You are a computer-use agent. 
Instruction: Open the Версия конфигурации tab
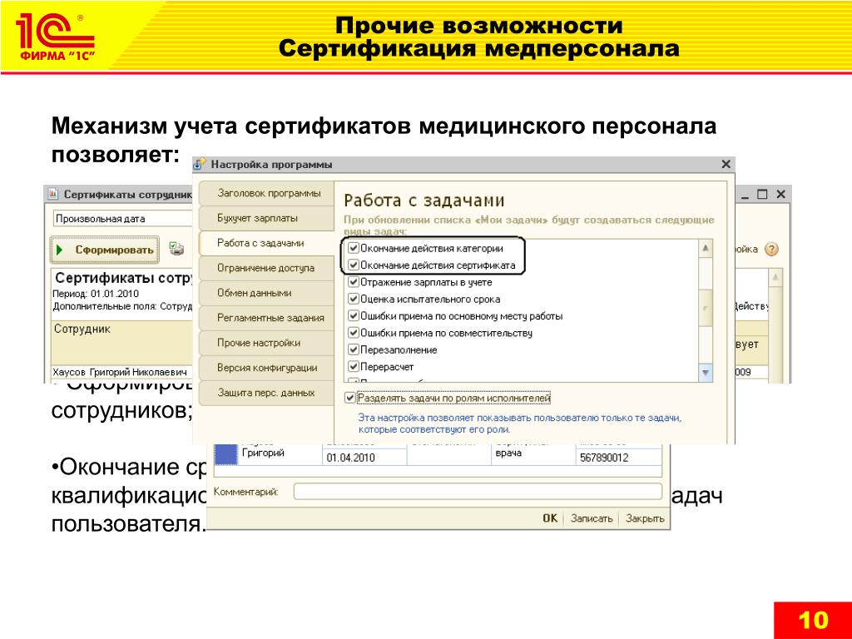(267, 368)
